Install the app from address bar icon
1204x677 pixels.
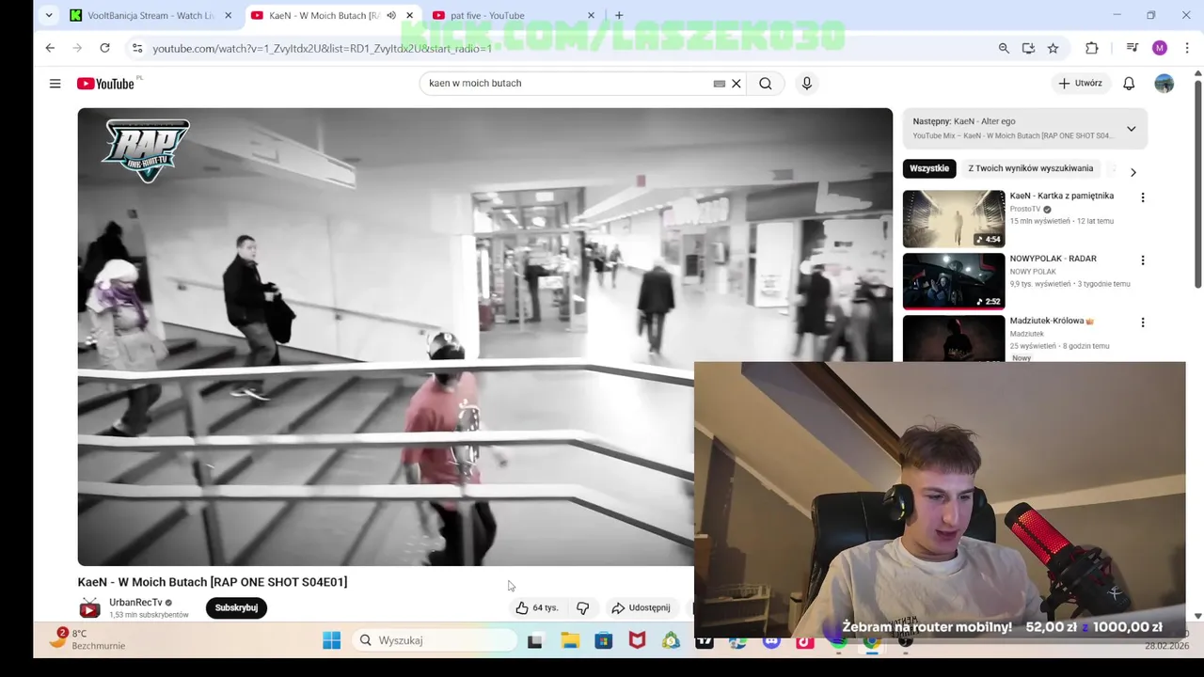pyautogui.click(x=1028, y=48)
